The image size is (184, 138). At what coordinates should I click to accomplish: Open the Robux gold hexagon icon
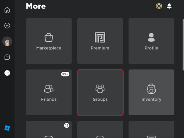pos(159,6)
